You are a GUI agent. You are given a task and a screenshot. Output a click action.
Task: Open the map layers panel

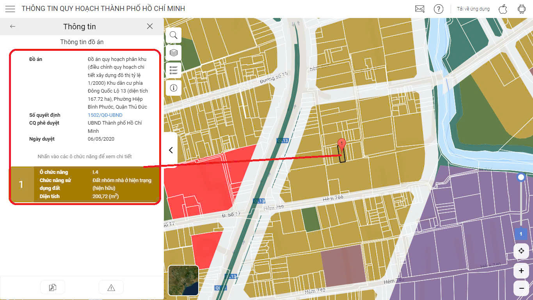(174, 53)
